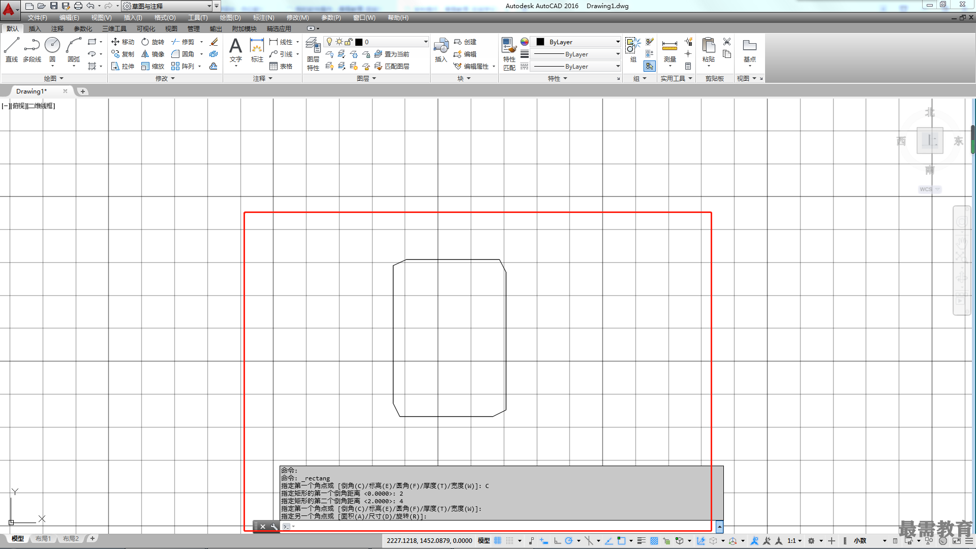Open the annotation scale 1:1 dropdown
The image size is (976, 549).
795,541
